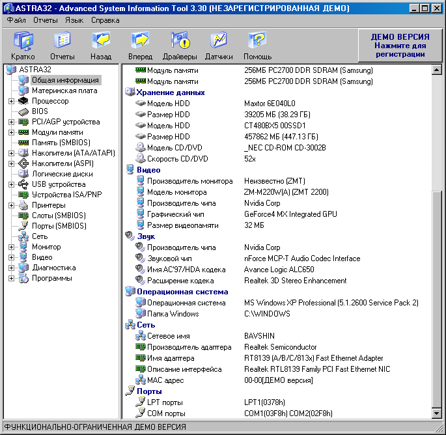The width and height of the screenshot is (446, 435).
Task: Select the Сеть network icon in tree
Action: [23, 236]
